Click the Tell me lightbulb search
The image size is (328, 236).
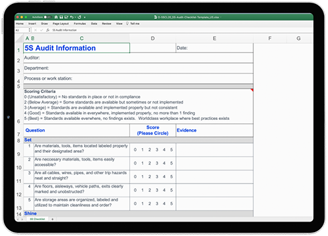tap(133, 24)
